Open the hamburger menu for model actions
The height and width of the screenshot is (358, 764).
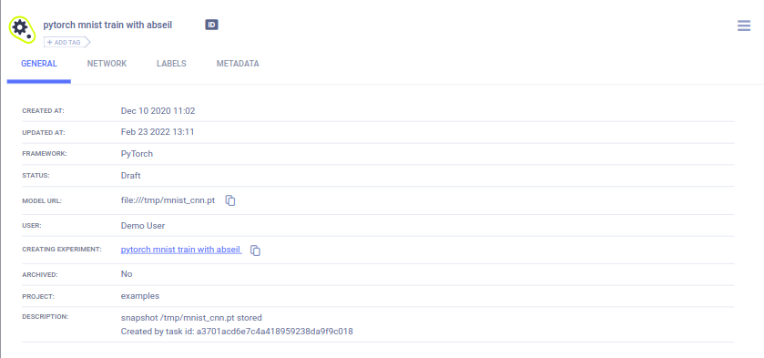point(744,26)
